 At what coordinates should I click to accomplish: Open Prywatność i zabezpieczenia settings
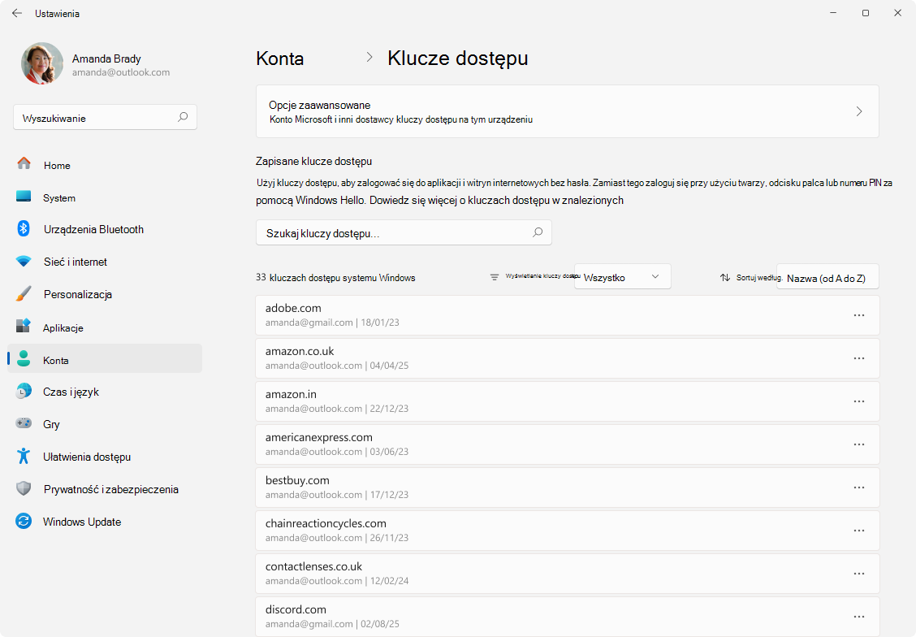(105, 489)
